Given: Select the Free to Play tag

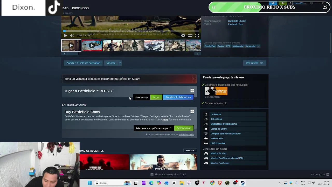Looking at the screenshot, I should click(x=210, y=46).
